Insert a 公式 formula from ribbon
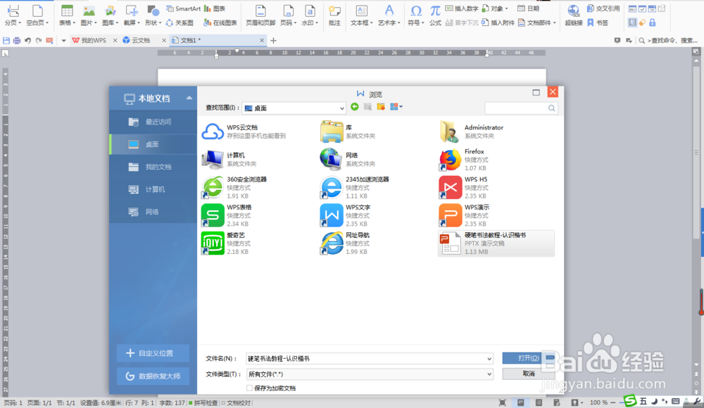 coord(435,15)
